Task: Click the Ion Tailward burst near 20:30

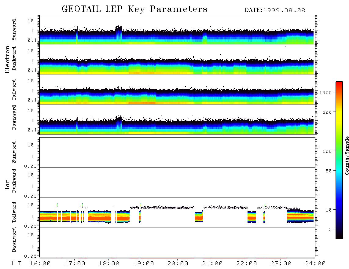Action: pyautogui.click(x=199, y=217)
